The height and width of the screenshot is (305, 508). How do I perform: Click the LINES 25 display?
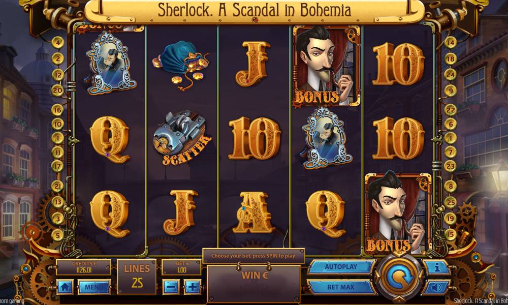coord(137,277)
